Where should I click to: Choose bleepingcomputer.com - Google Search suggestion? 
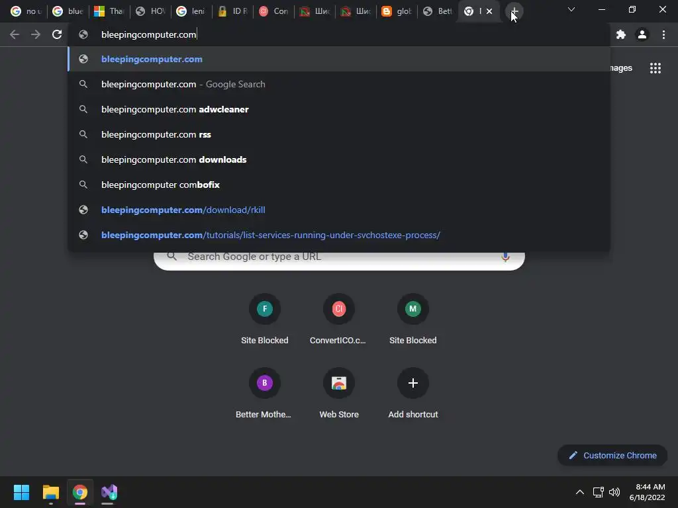pyautogui.click(x=339, y=84)
